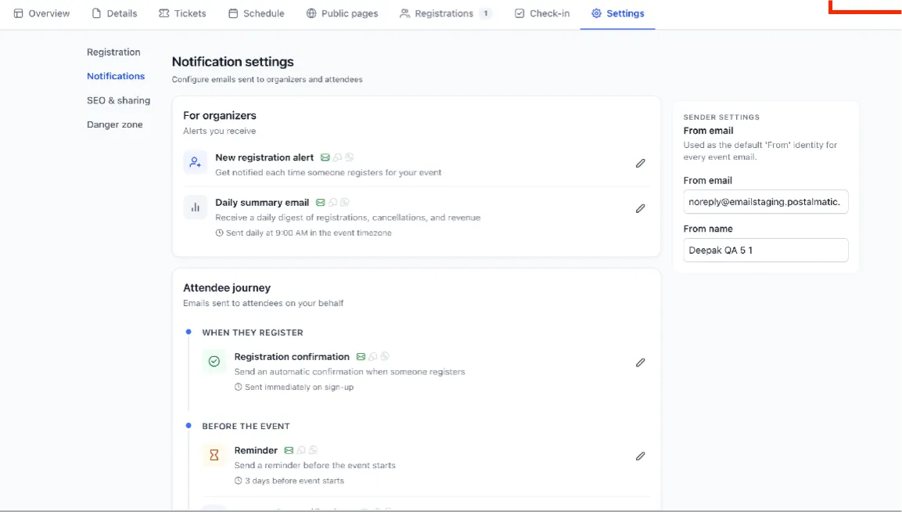Image resolution: width=902 pixels, height=512 pixels.
Task: Click the 3 days before event starts text
Action: [294, 481]
